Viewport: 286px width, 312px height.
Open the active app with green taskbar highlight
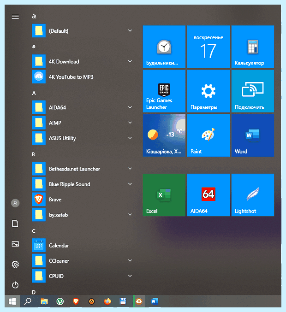(139, 301)
